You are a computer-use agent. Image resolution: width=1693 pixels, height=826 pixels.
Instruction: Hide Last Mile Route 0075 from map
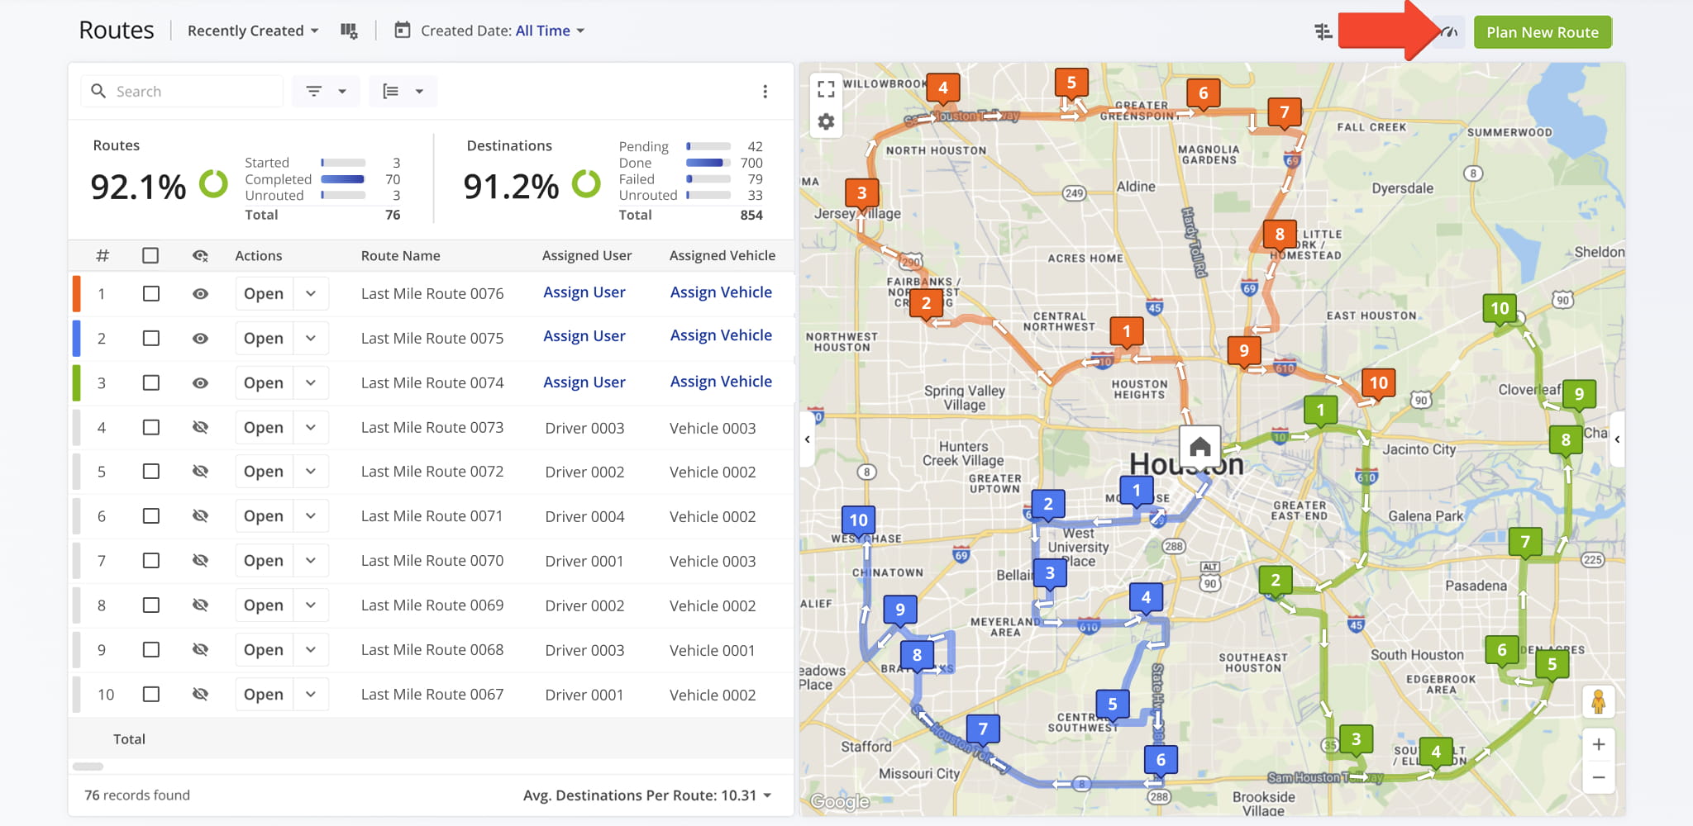(x=200, y=339)
